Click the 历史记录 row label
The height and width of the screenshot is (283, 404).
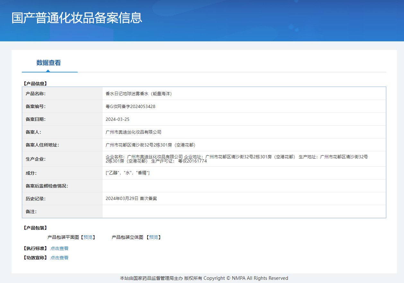coord(36,199)
